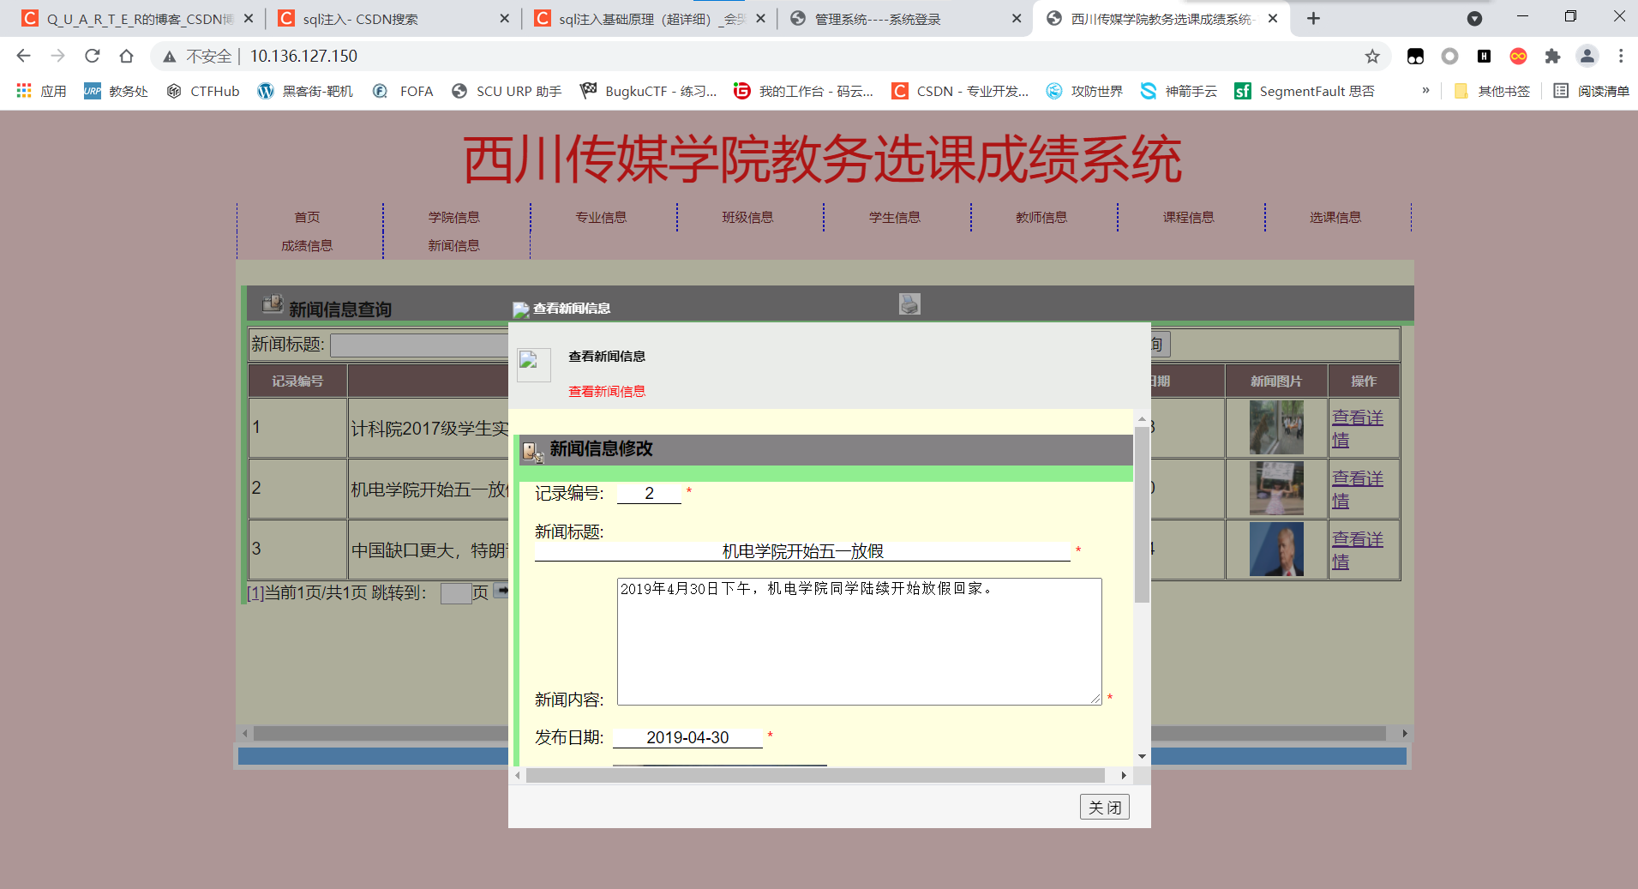Click the red 查看新闻信息 link
Viewport: 1638px width, 889px height.
[x=607, y=391]
